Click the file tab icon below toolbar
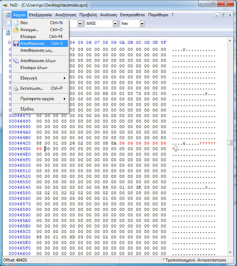 point(8,33)
